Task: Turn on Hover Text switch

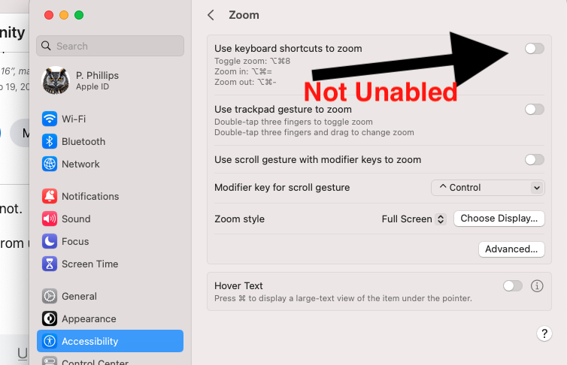Action: click(x=512, y=286)
